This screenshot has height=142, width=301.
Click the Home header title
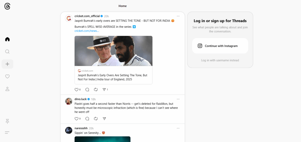tap(123, 6)
